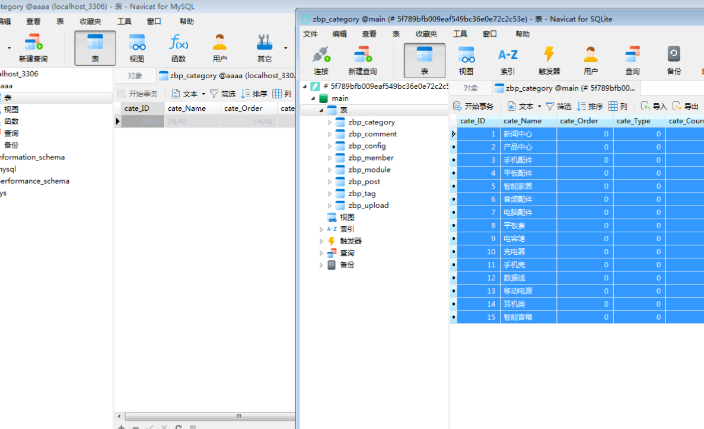Select zbp_upload table in the tree
Viewport: 704px width, 429px height.
click(x=368, y=206)
